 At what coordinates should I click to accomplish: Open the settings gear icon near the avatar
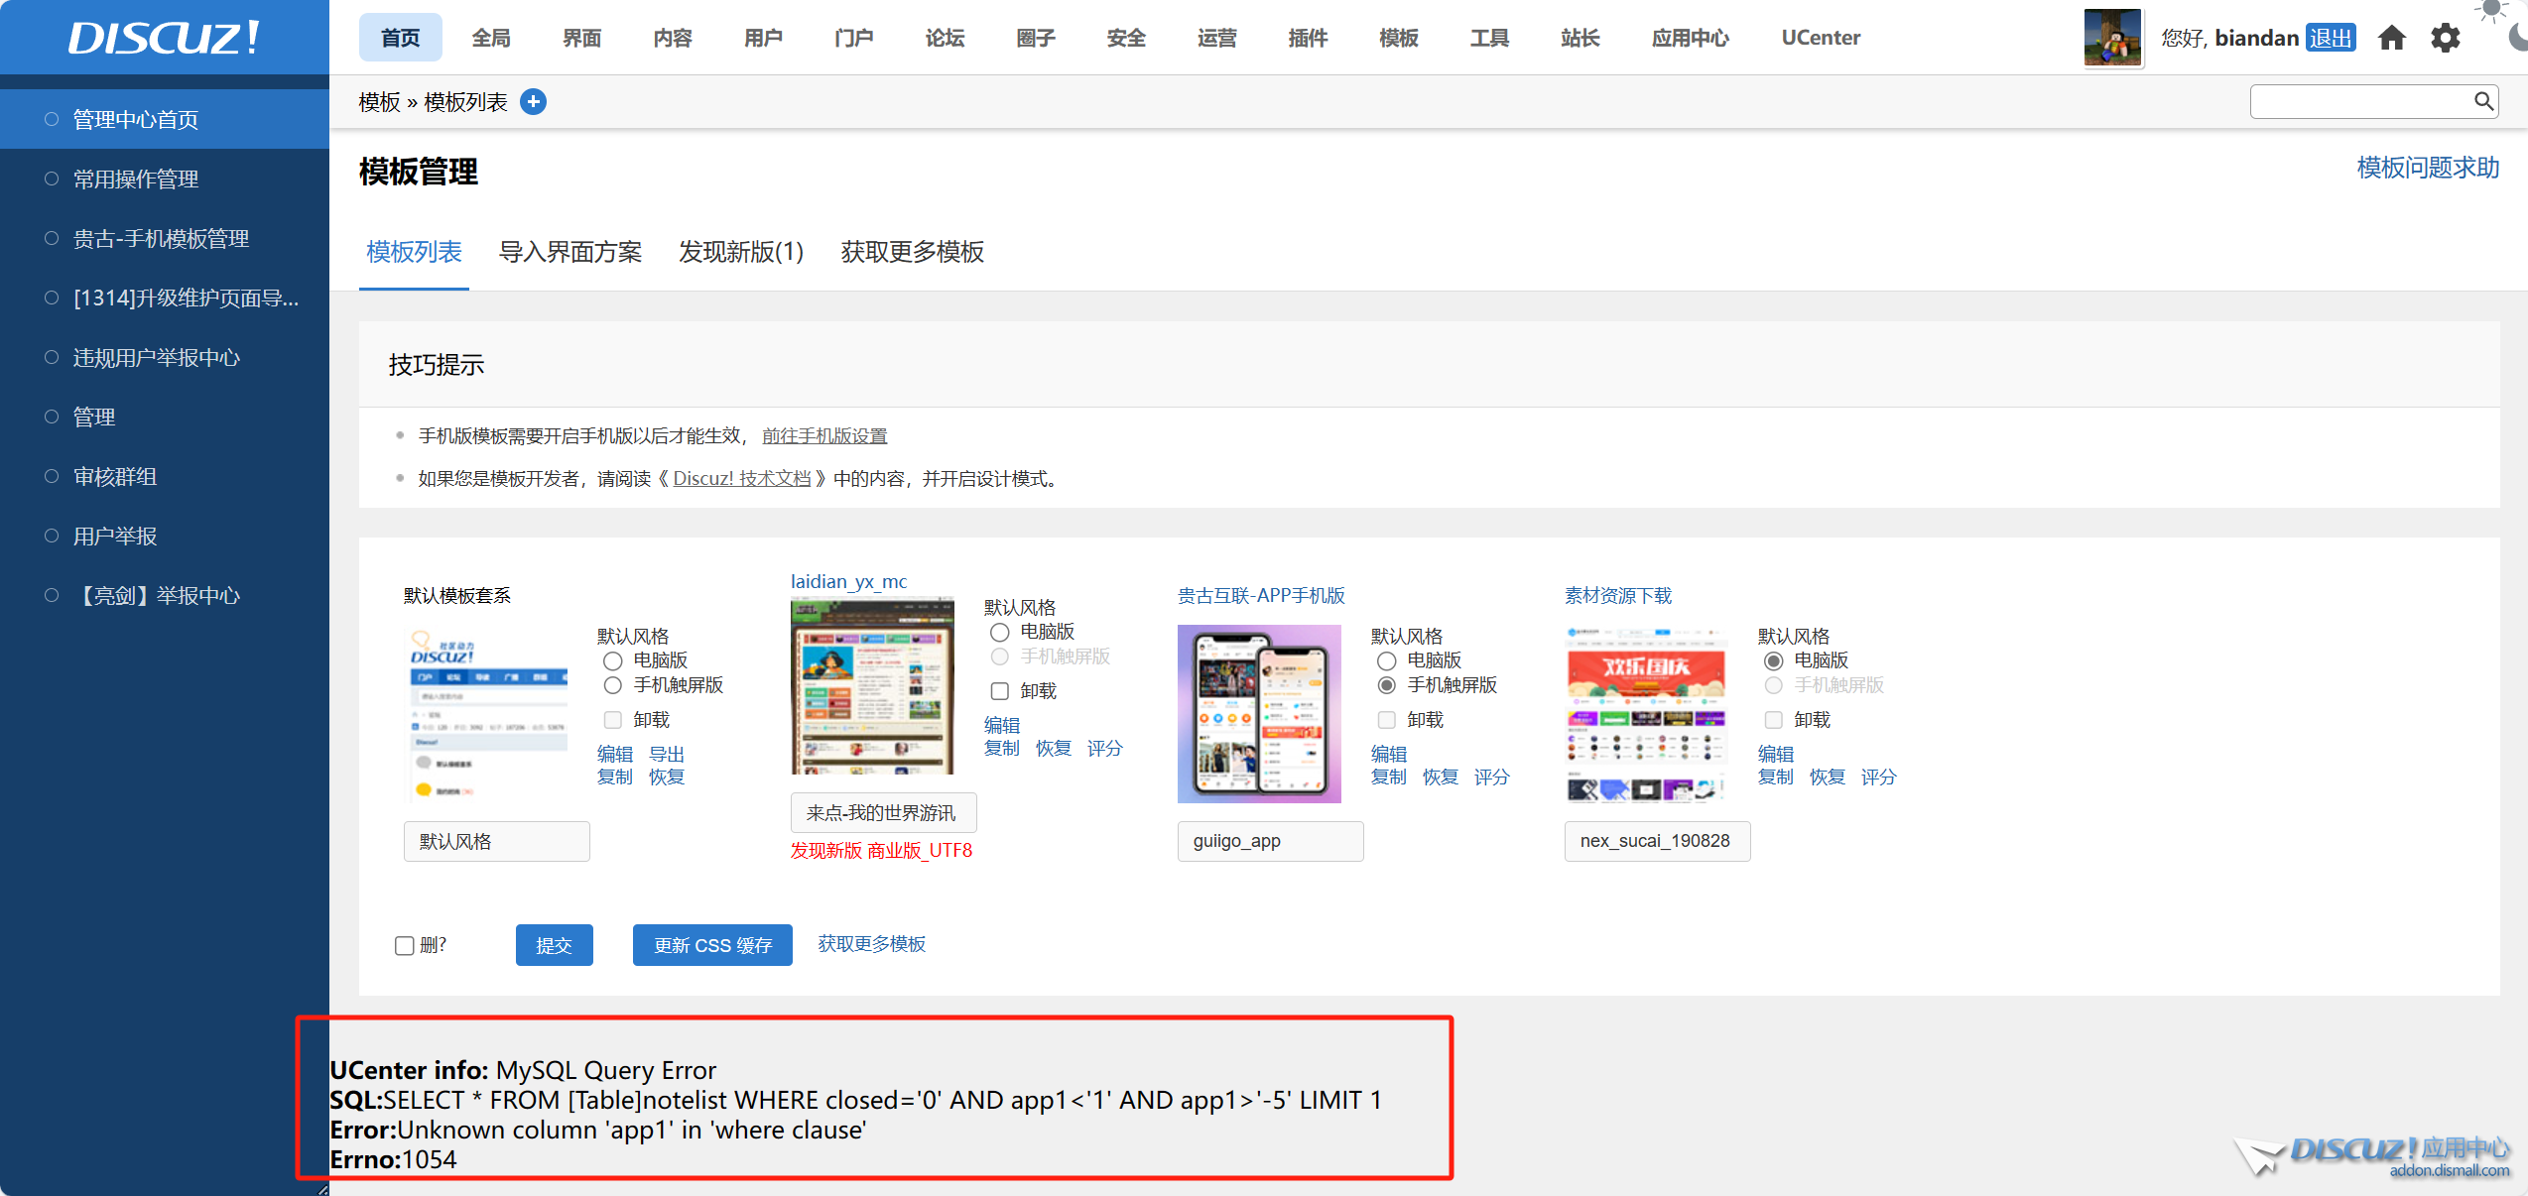pyautogui.click(x=2446, y=37)
